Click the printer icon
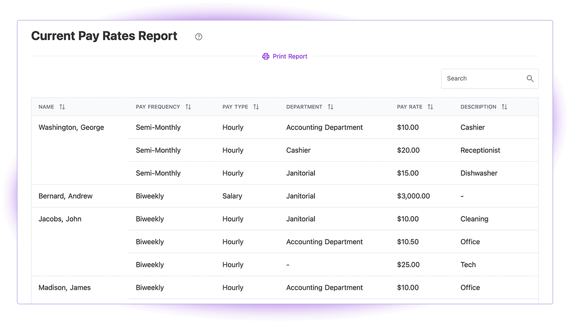 (266, 56)
